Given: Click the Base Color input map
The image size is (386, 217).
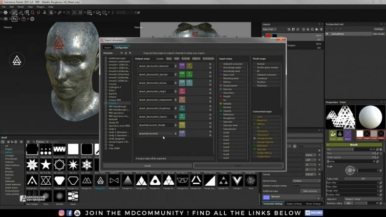Looking at the screenshot, I should tap(229, 75).
